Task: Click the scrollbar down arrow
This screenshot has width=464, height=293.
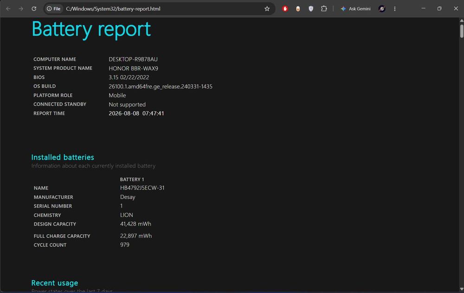Action: [x=462, y=289]
